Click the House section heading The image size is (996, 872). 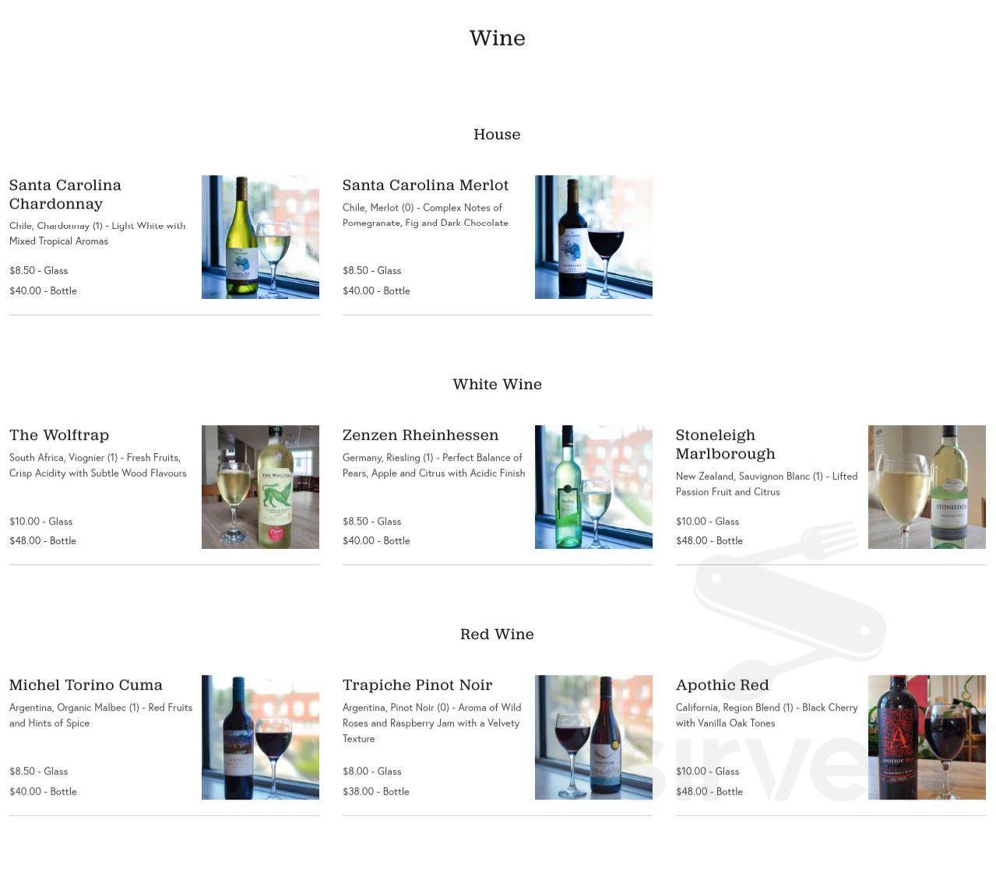[x=497, y=134]
